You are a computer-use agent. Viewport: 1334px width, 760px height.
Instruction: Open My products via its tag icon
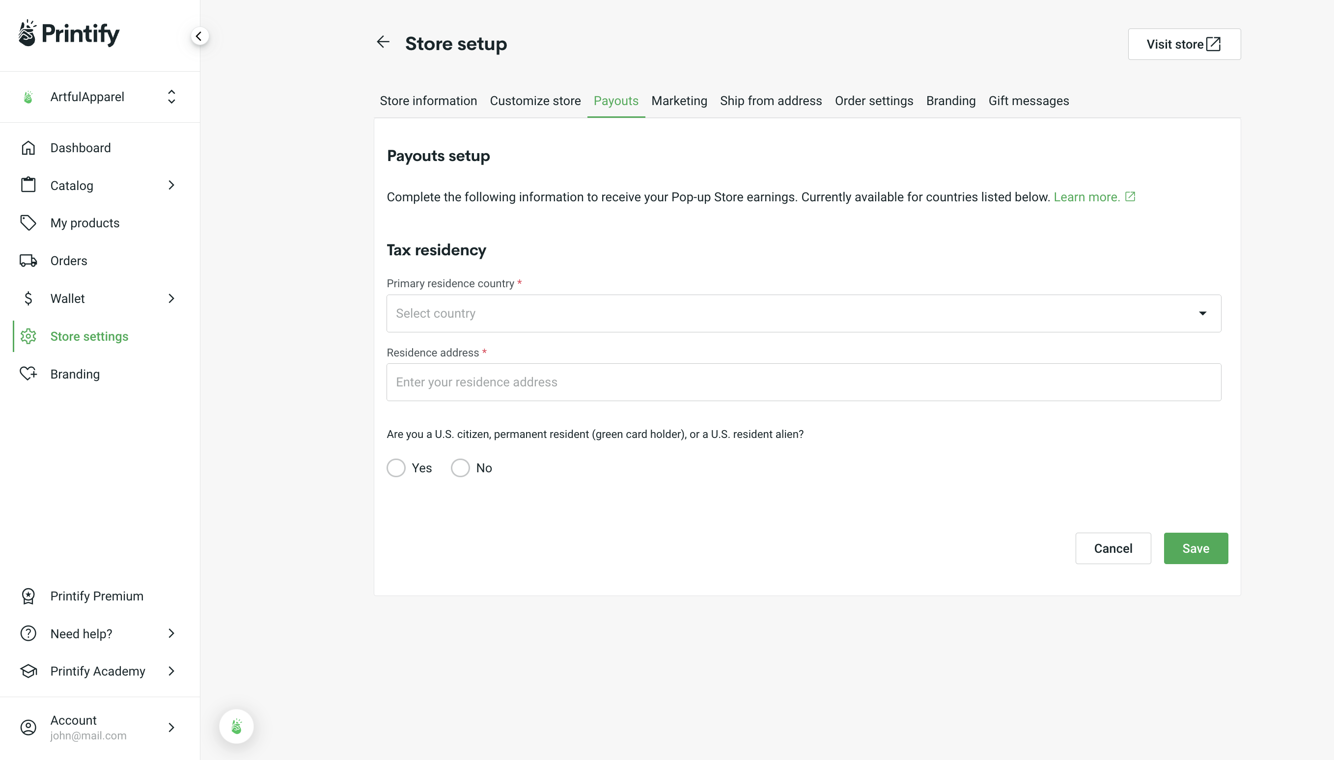pos(28,223)
